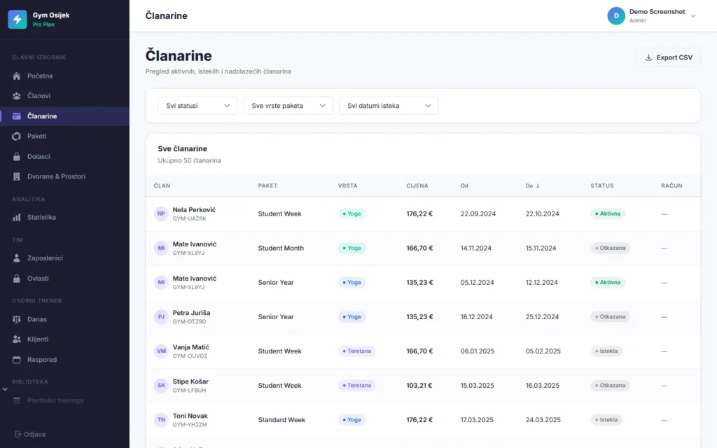Click the Od column header
The width and height of the screenshot is (717, 448).
(464, 185)
